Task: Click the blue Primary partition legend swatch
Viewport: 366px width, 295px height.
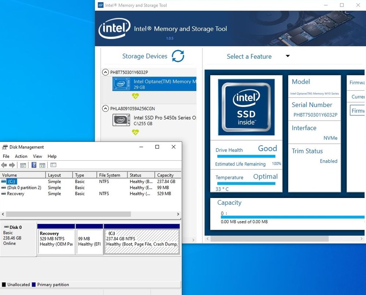Action: coord(34,284)
